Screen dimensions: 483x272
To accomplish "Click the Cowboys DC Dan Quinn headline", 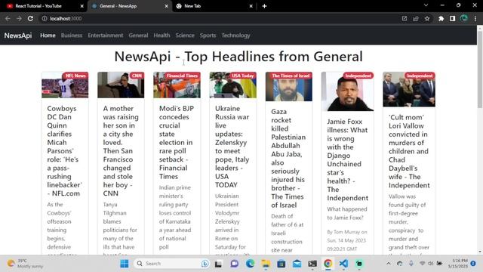I will click(65, 151).
